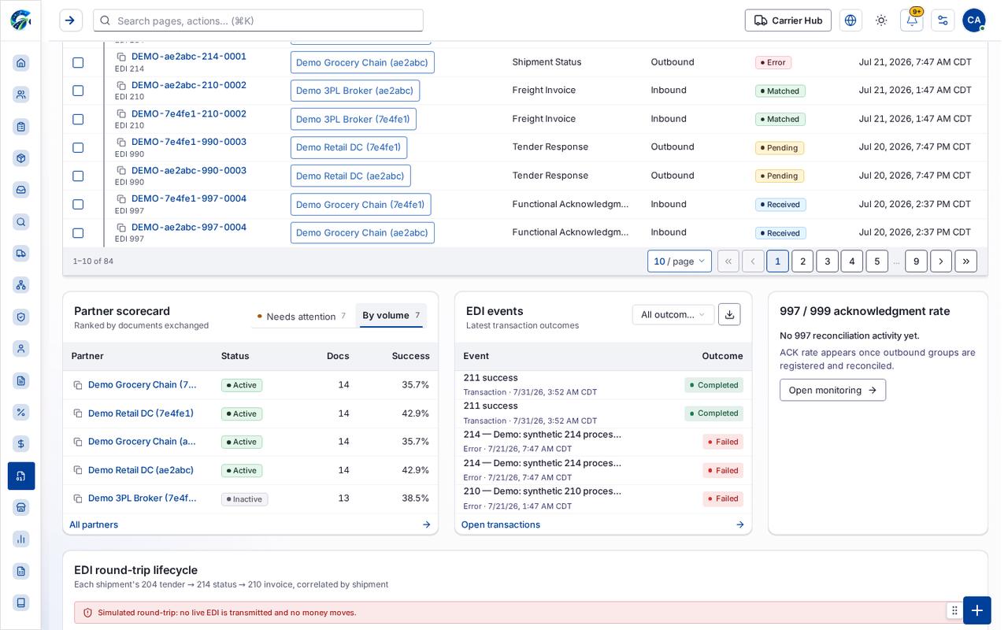Select checkbox for DEMO-ae2abc-990-0003 row
This screenshot has height=630, width=1008.
(x=78, y=176)
